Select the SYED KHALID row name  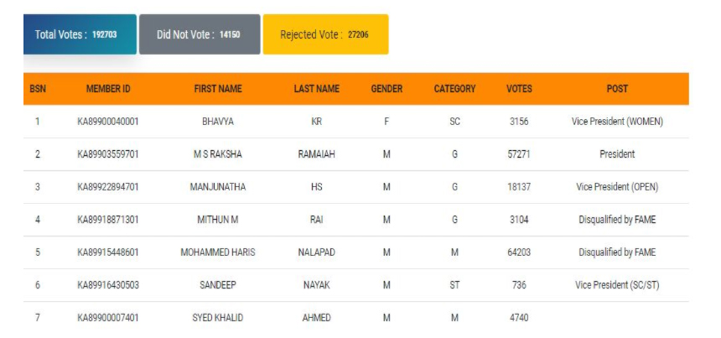[218, 318]
